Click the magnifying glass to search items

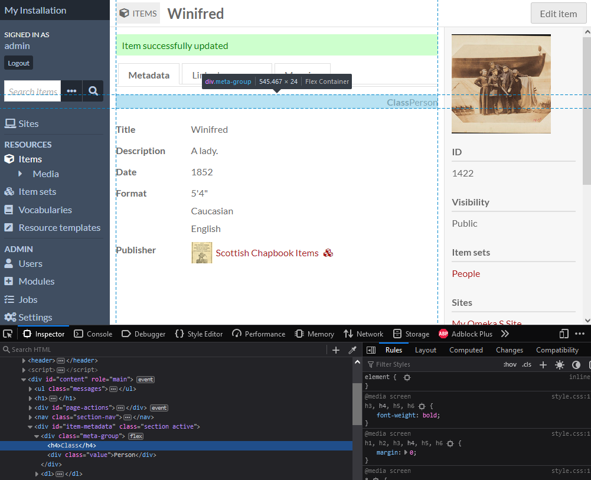click(x=93, y=91)
